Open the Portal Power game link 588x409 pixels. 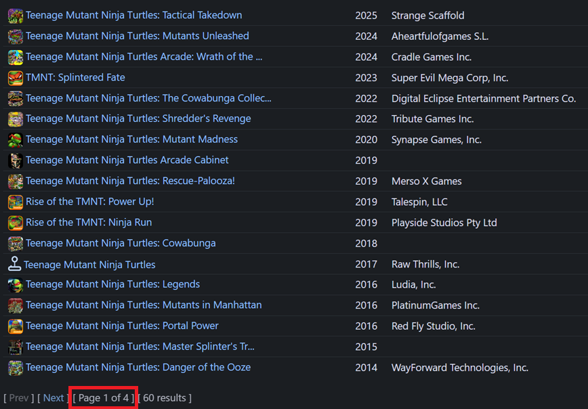(122, 326)
